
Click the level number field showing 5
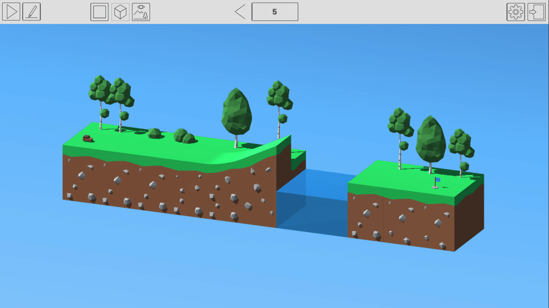pos(274,12)
